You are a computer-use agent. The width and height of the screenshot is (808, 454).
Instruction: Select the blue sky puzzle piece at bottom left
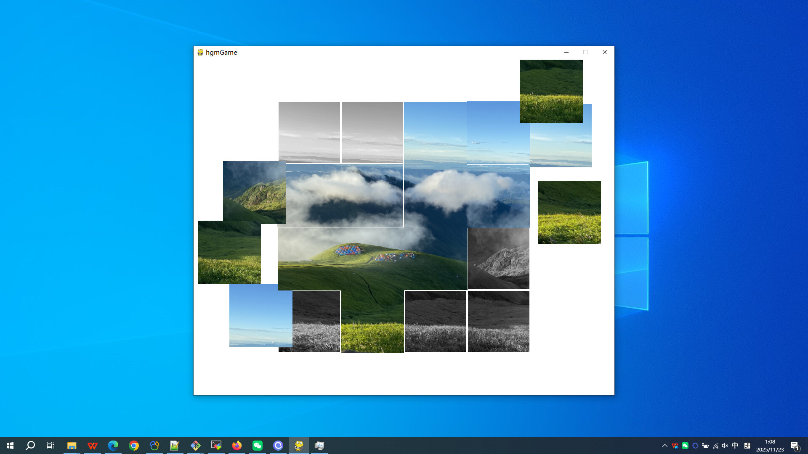pyautogui.click(x=261, y=316)
